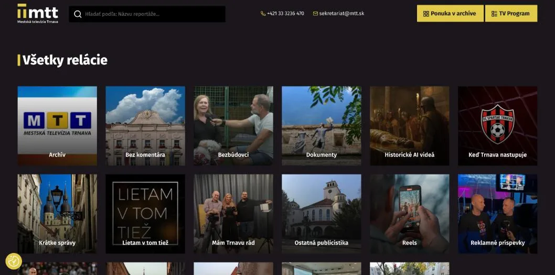Open the Dokumenty show tile
555x275 pixels.
(x=322, y=126)
